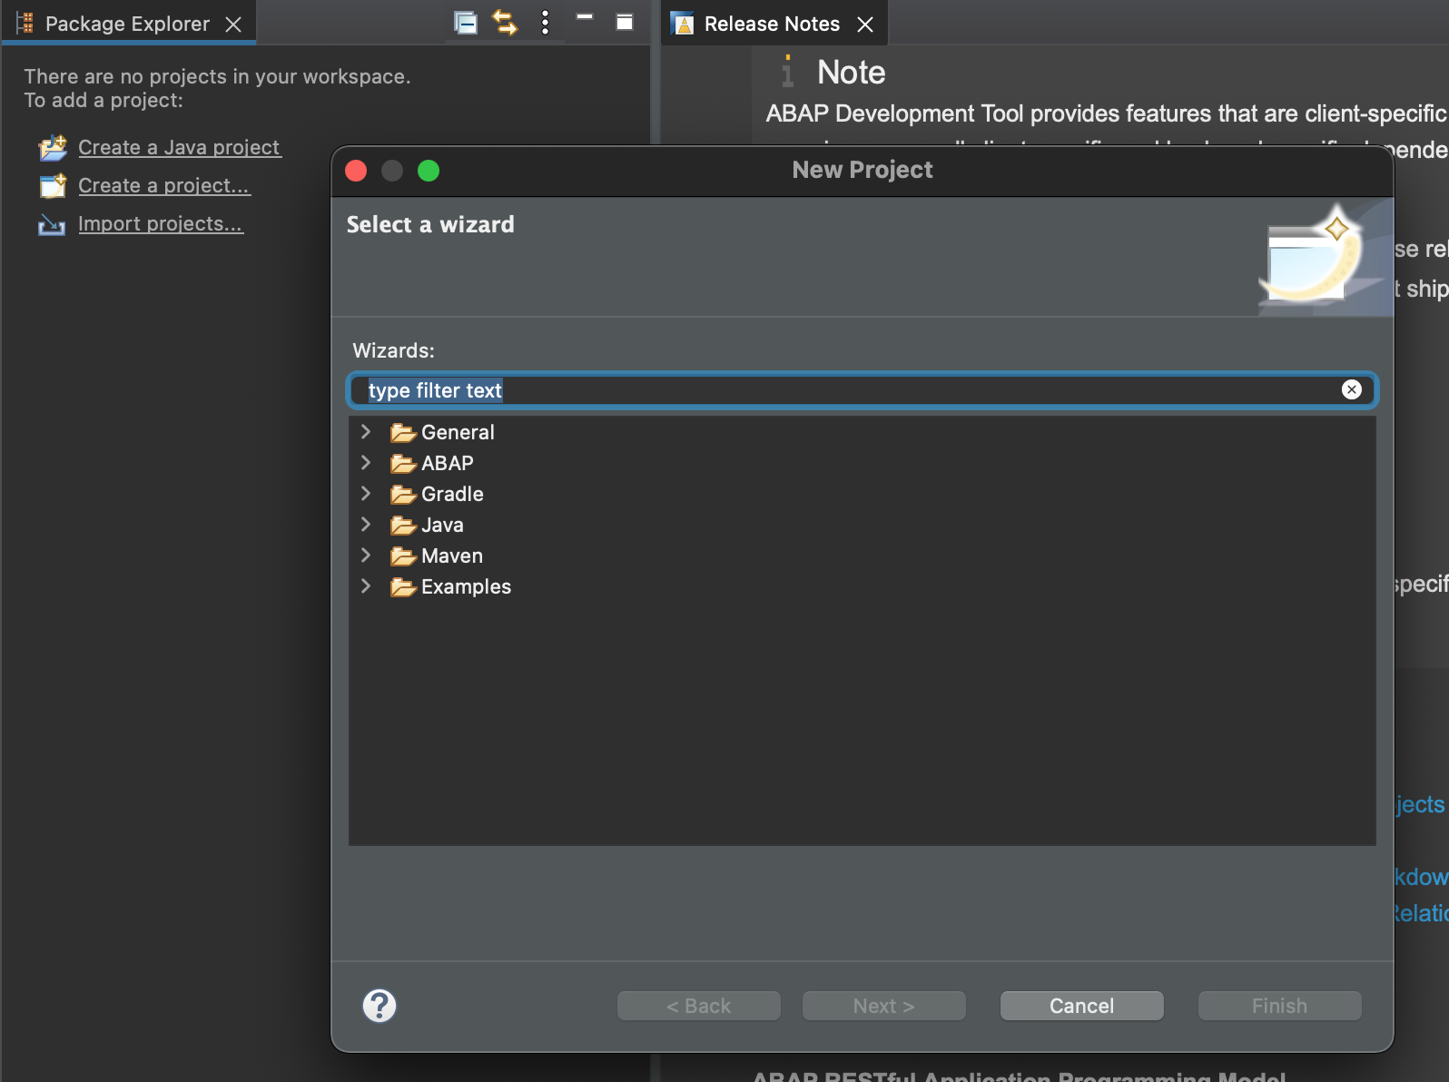1449x1082 pixels.
Task: Select Maven in the wizard tree
Action: (452, 556)
